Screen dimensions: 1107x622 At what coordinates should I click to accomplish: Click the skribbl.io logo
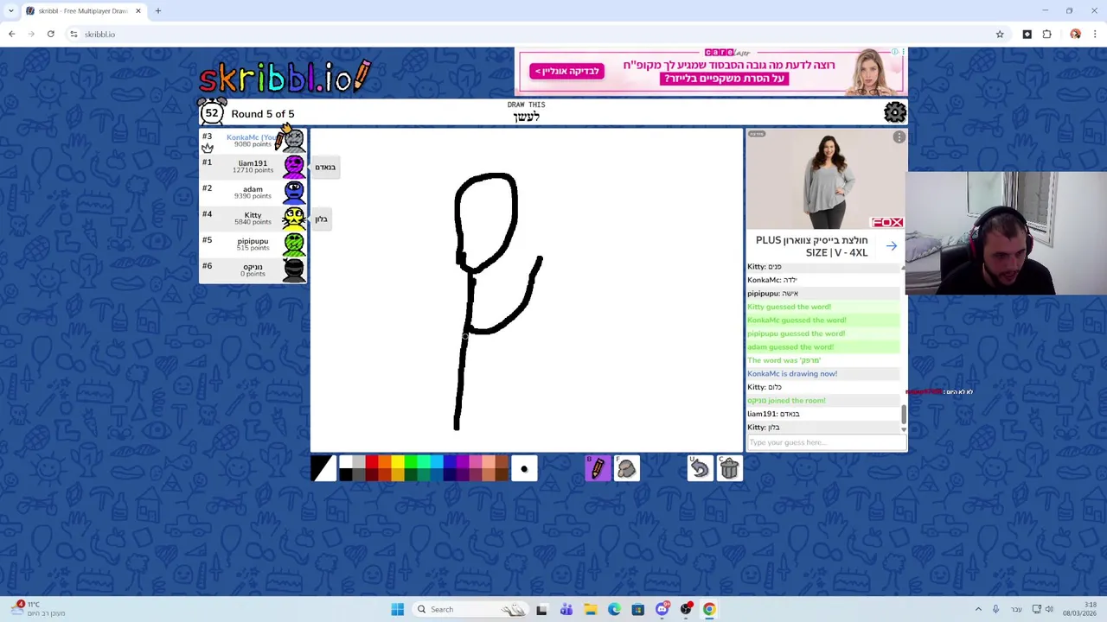[285, 78]
